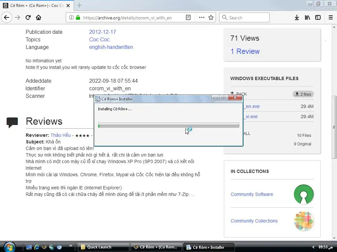Open the 1 Review link
Image resolution: width=337 pixels, height=252 pixels.
click(x=245, y=52)
